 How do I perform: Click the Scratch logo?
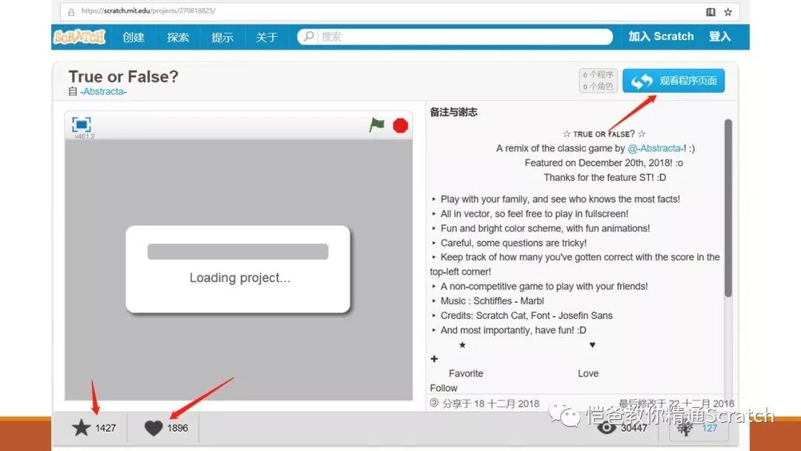(x=79, y=37)
